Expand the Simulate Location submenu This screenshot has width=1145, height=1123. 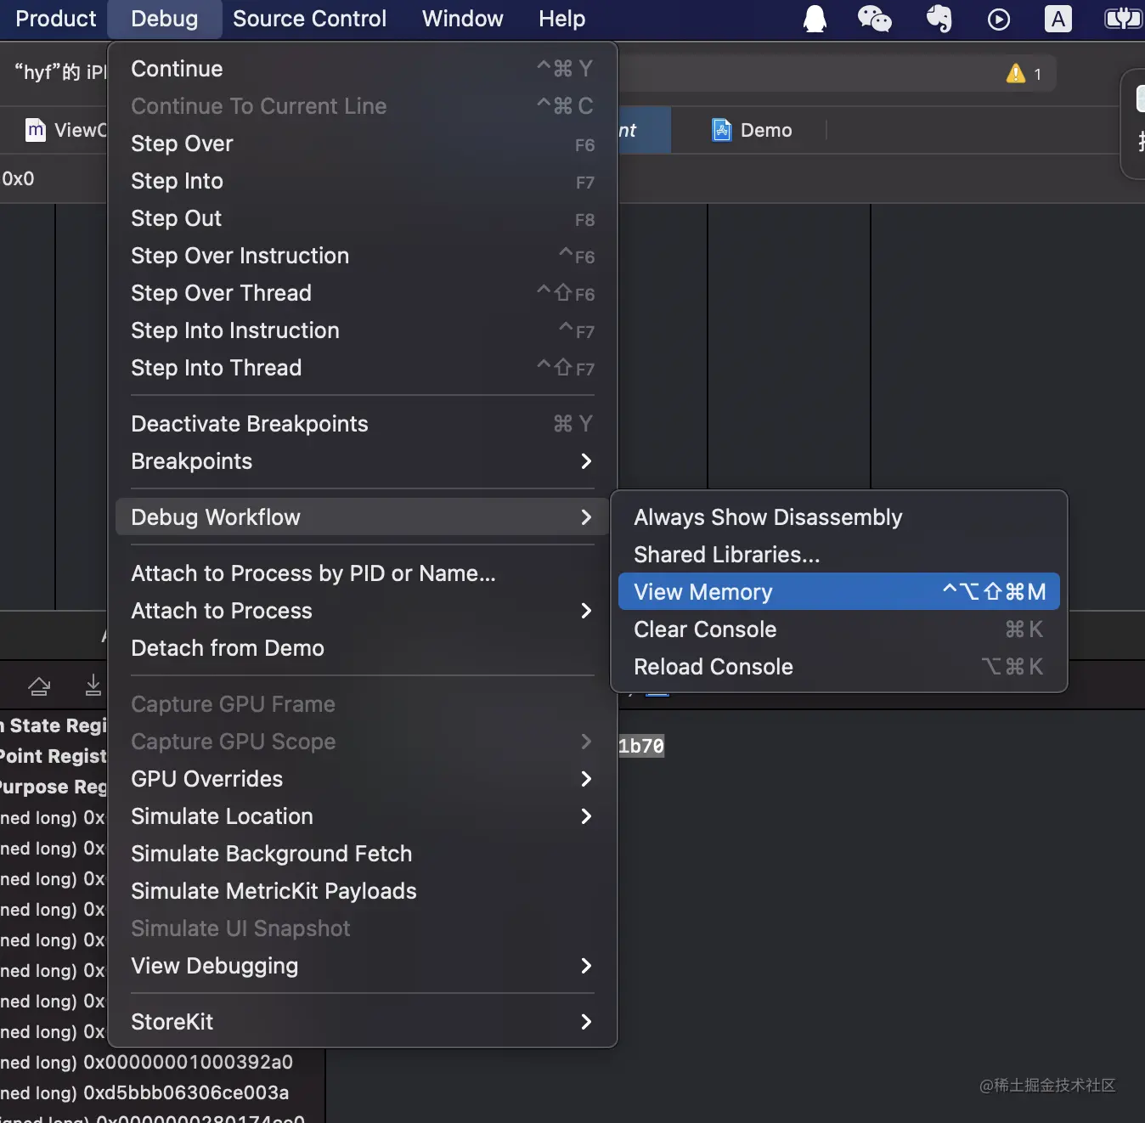pos(362,816)
